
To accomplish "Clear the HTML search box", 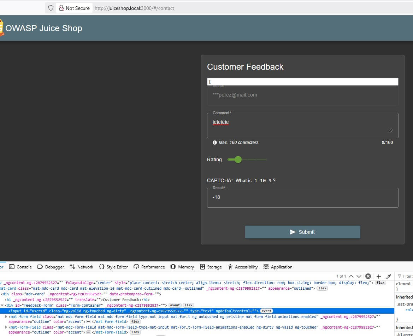I will click(368, 276).
